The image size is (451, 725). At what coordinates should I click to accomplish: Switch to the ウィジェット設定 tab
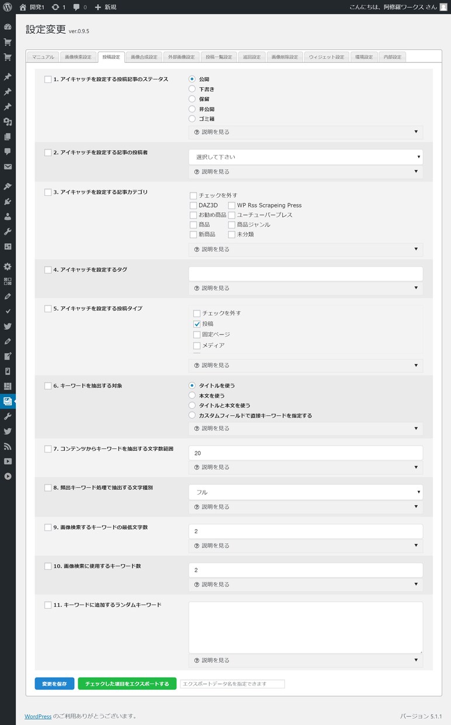tap(327, 57)
